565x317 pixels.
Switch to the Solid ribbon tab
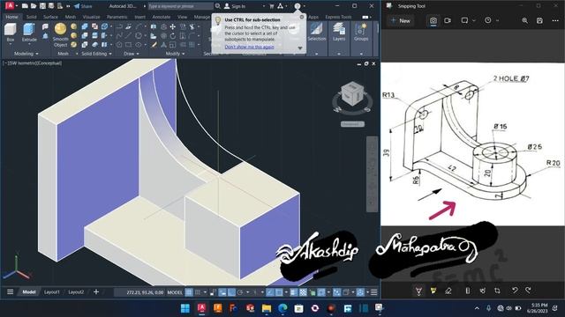point(32,17)
